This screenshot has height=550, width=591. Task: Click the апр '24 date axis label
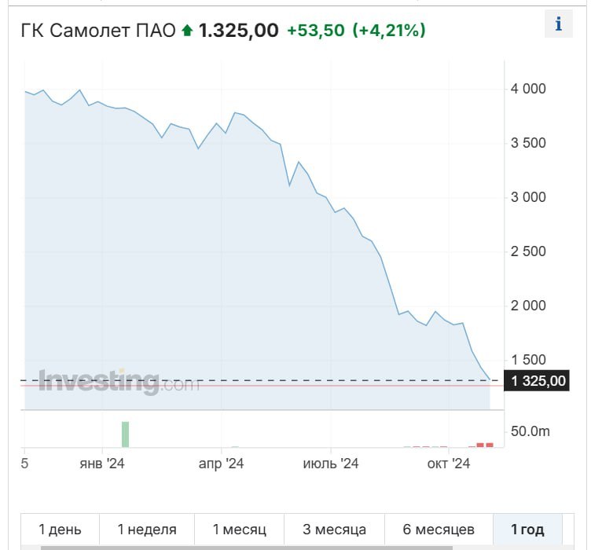tap(221, 464)
